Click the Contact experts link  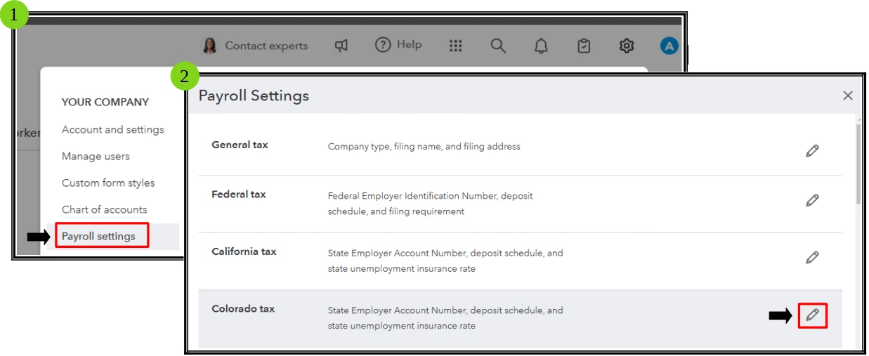(x=266, y=46)
